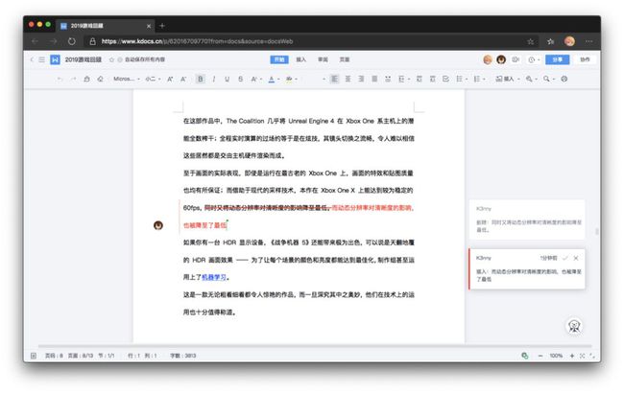Open the font size dropdown
624x393 pixels.
[x=153, y=79]
